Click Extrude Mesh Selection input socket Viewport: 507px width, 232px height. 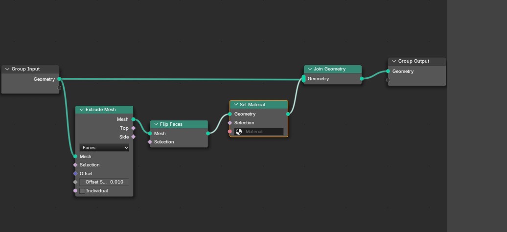tap(75, 165)
